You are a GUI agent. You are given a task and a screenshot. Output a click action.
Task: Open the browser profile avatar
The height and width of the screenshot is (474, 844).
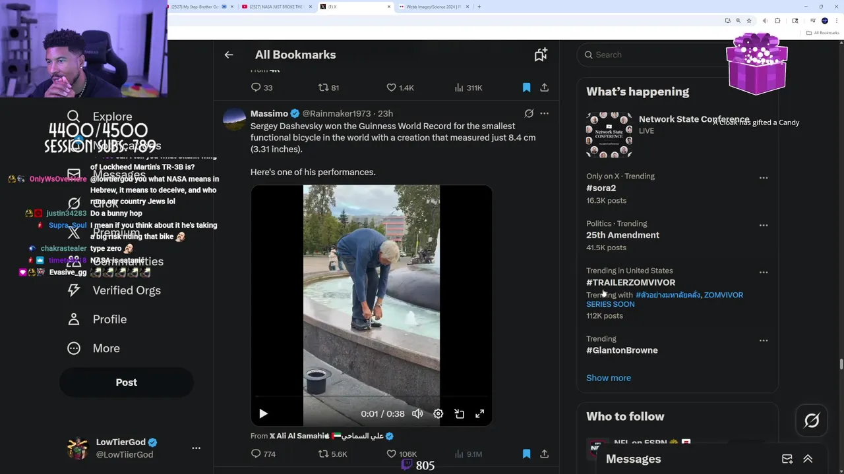[824, 20]
